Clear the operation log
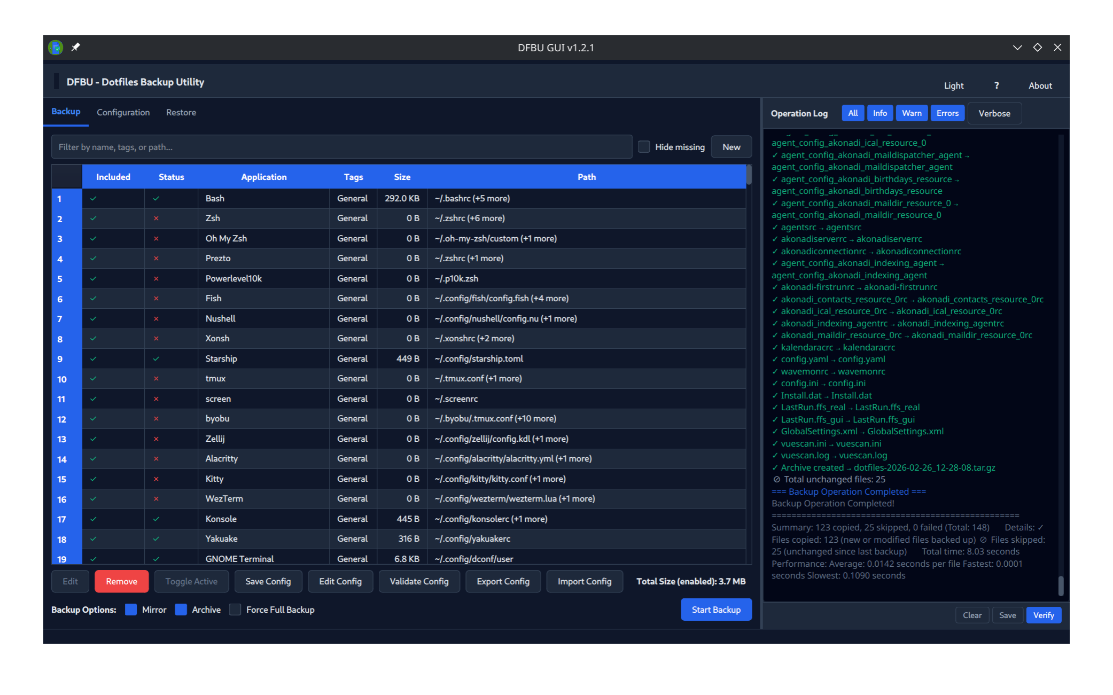The height and width of the screenshot is (695, 1113). click(x=972, y=615)
